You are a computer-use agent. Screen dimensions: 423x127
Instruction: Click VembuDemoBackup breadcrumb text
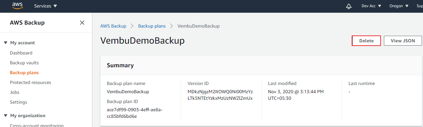(199, 26)
